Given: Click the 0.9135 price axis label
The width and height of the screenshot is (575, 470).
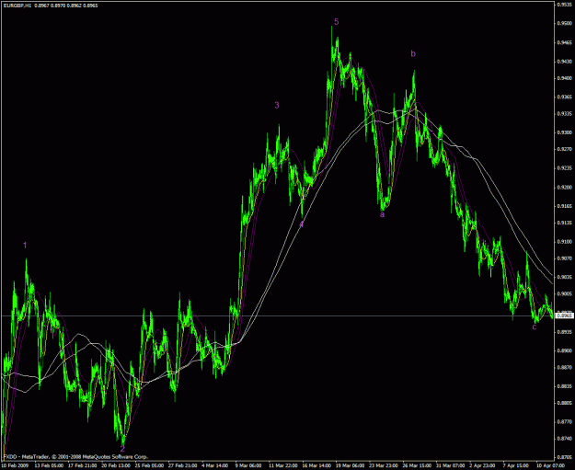Looking at the screenshot, I should (x=565, y=223).
